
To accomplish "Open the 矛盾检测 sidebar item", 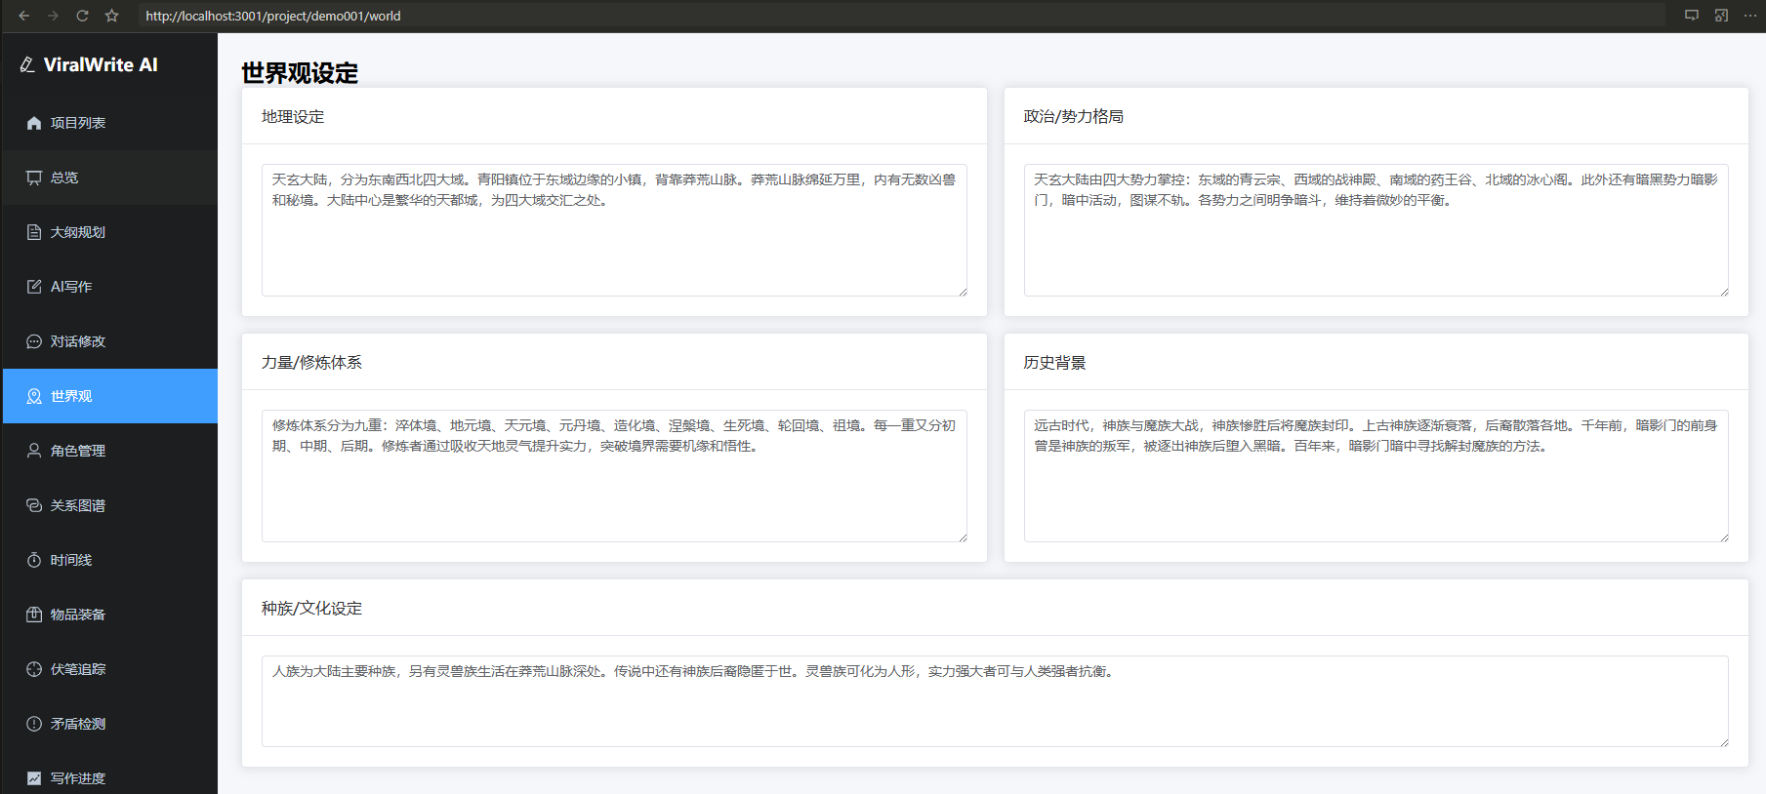I will point(110,724).
